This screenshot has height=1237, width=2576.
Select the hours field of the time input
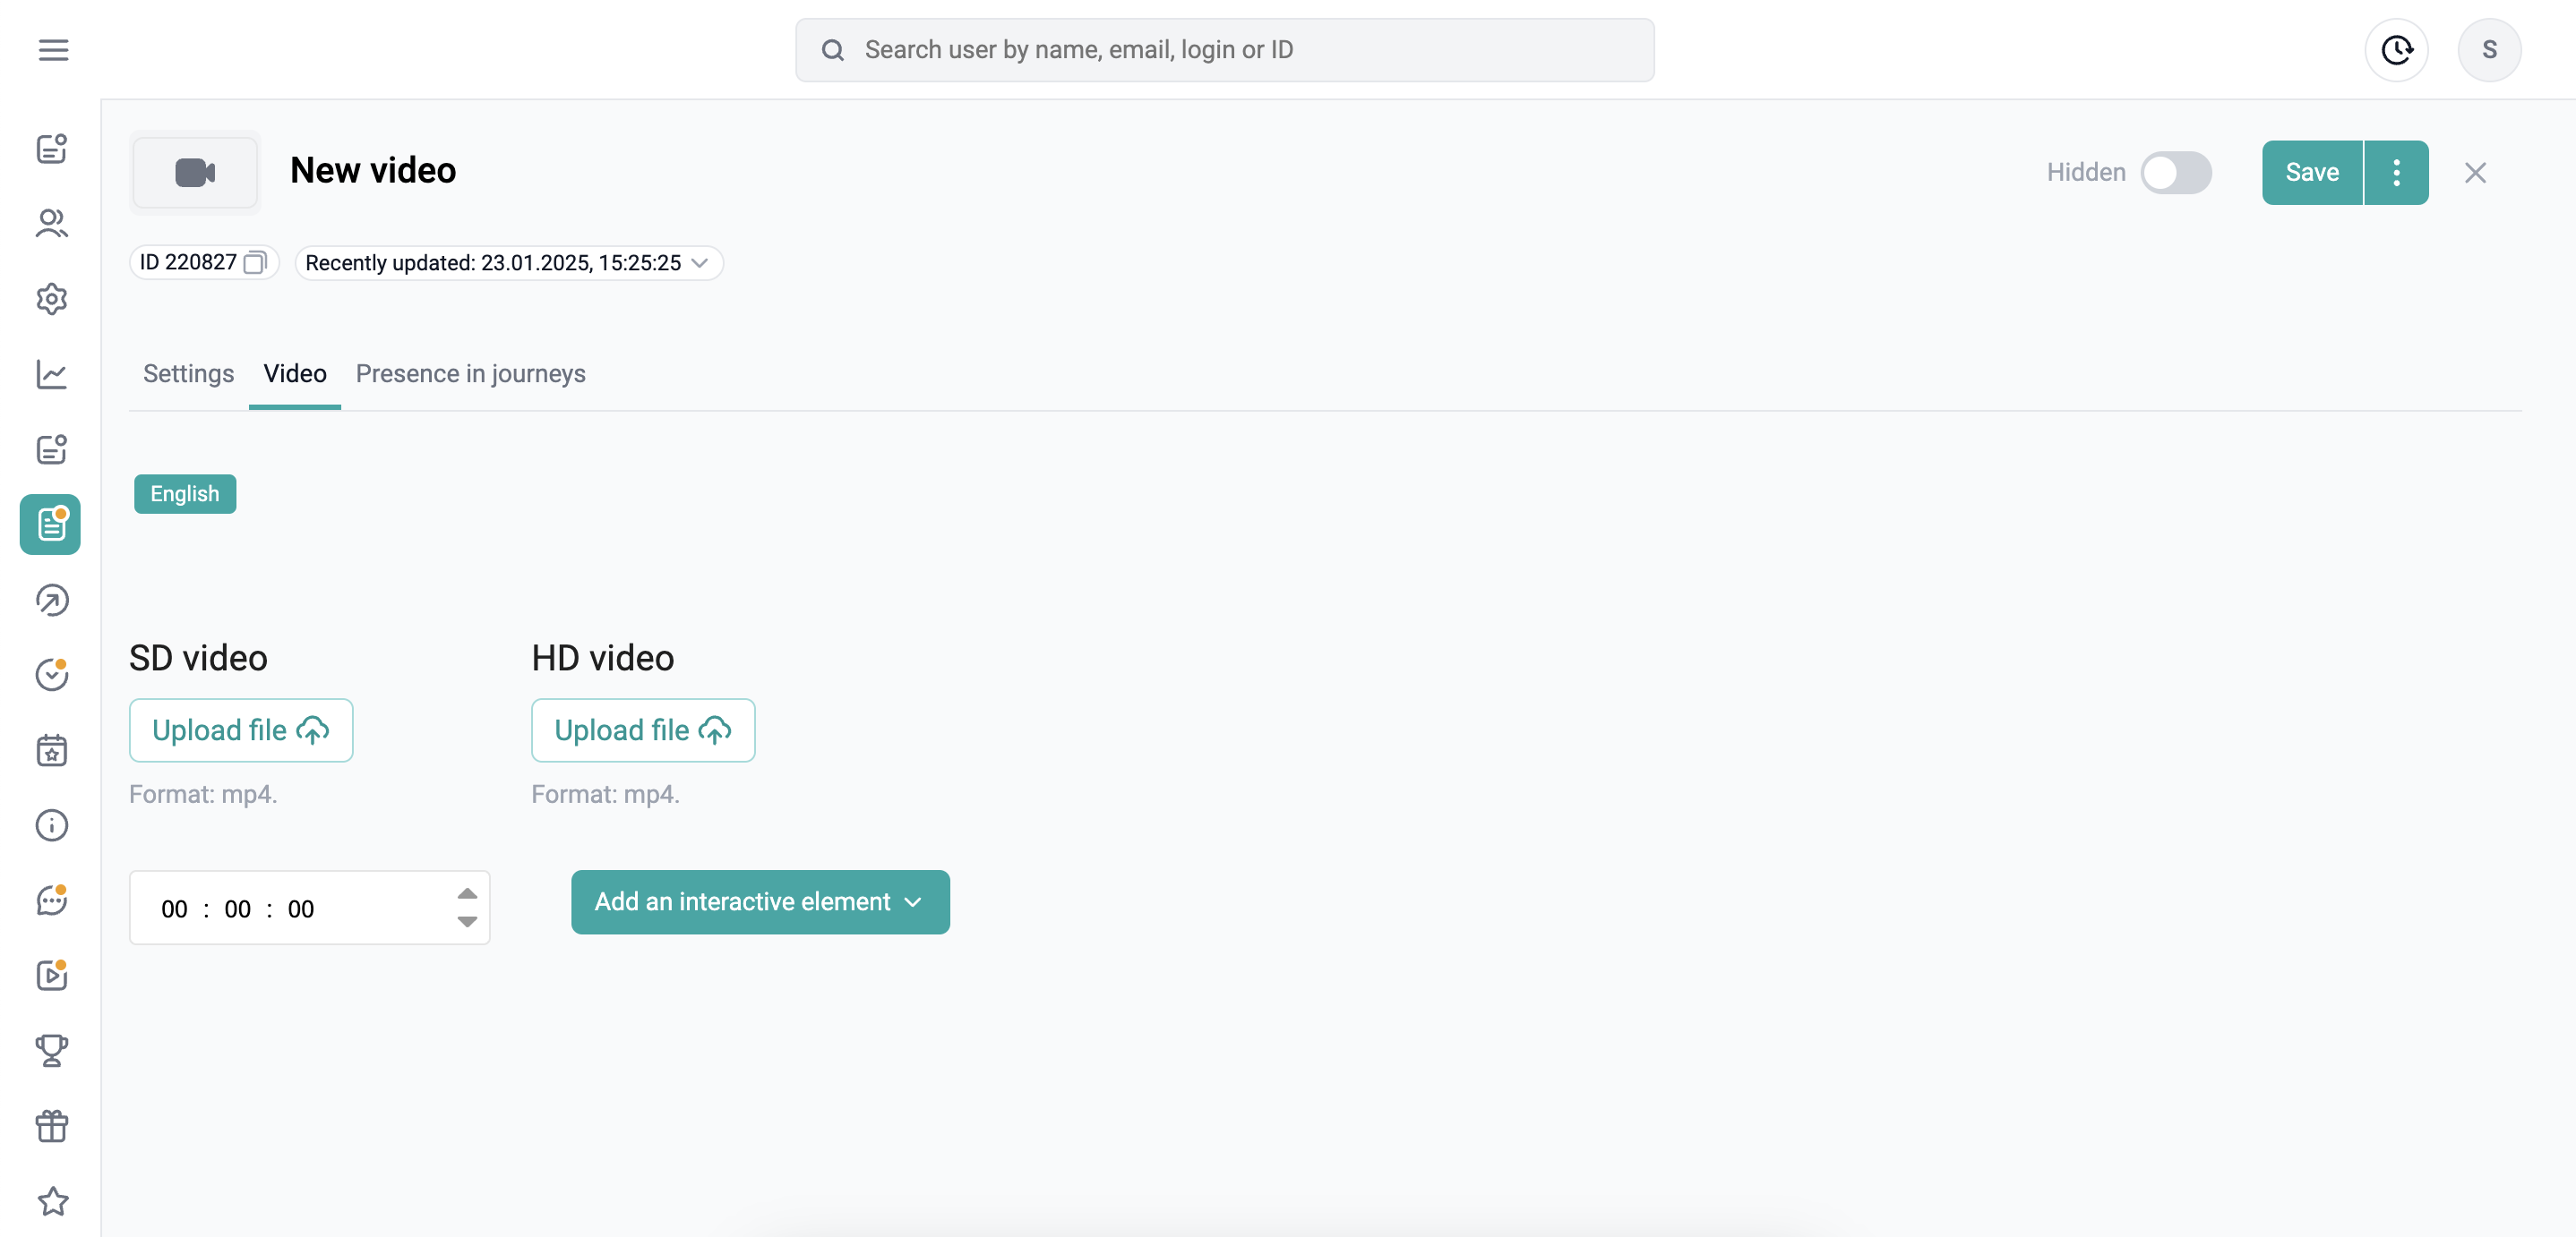coord(174,909)
